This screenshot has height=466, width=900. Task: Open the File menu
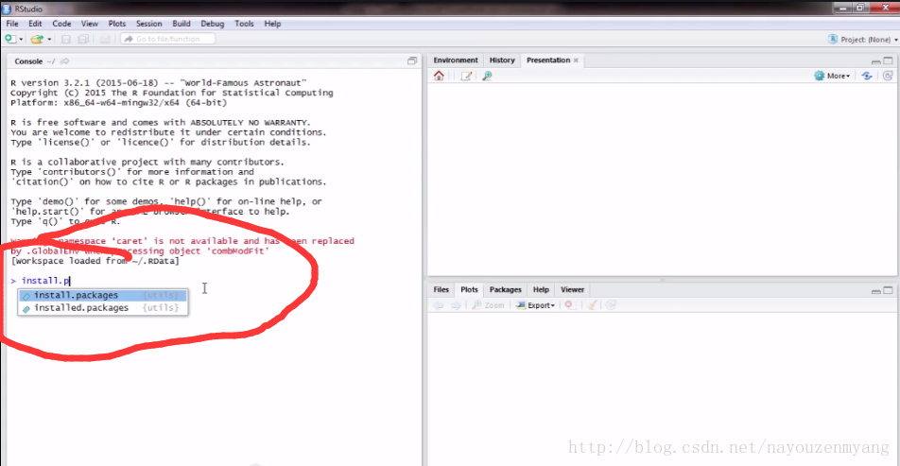12,24
